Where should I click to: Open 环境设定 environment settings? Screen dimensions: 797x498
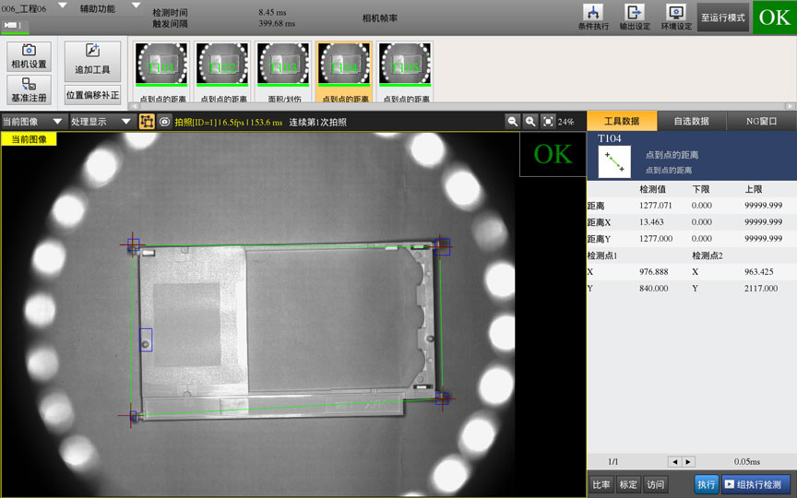(676, 17)
